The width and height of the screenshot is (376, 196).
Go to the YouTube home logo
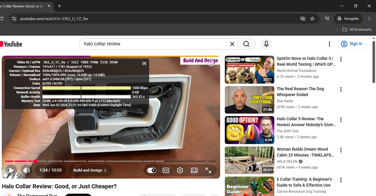(11, 44)
